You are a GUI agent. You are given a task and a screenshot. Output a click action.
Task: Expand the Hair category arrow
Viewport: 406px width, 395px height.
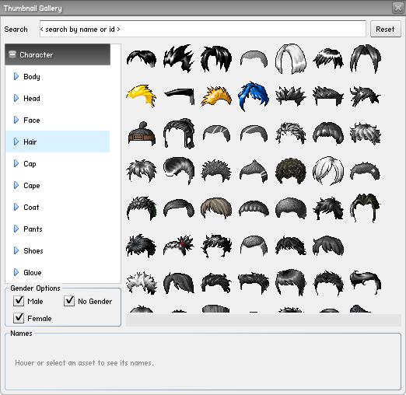tap(16, 142)
